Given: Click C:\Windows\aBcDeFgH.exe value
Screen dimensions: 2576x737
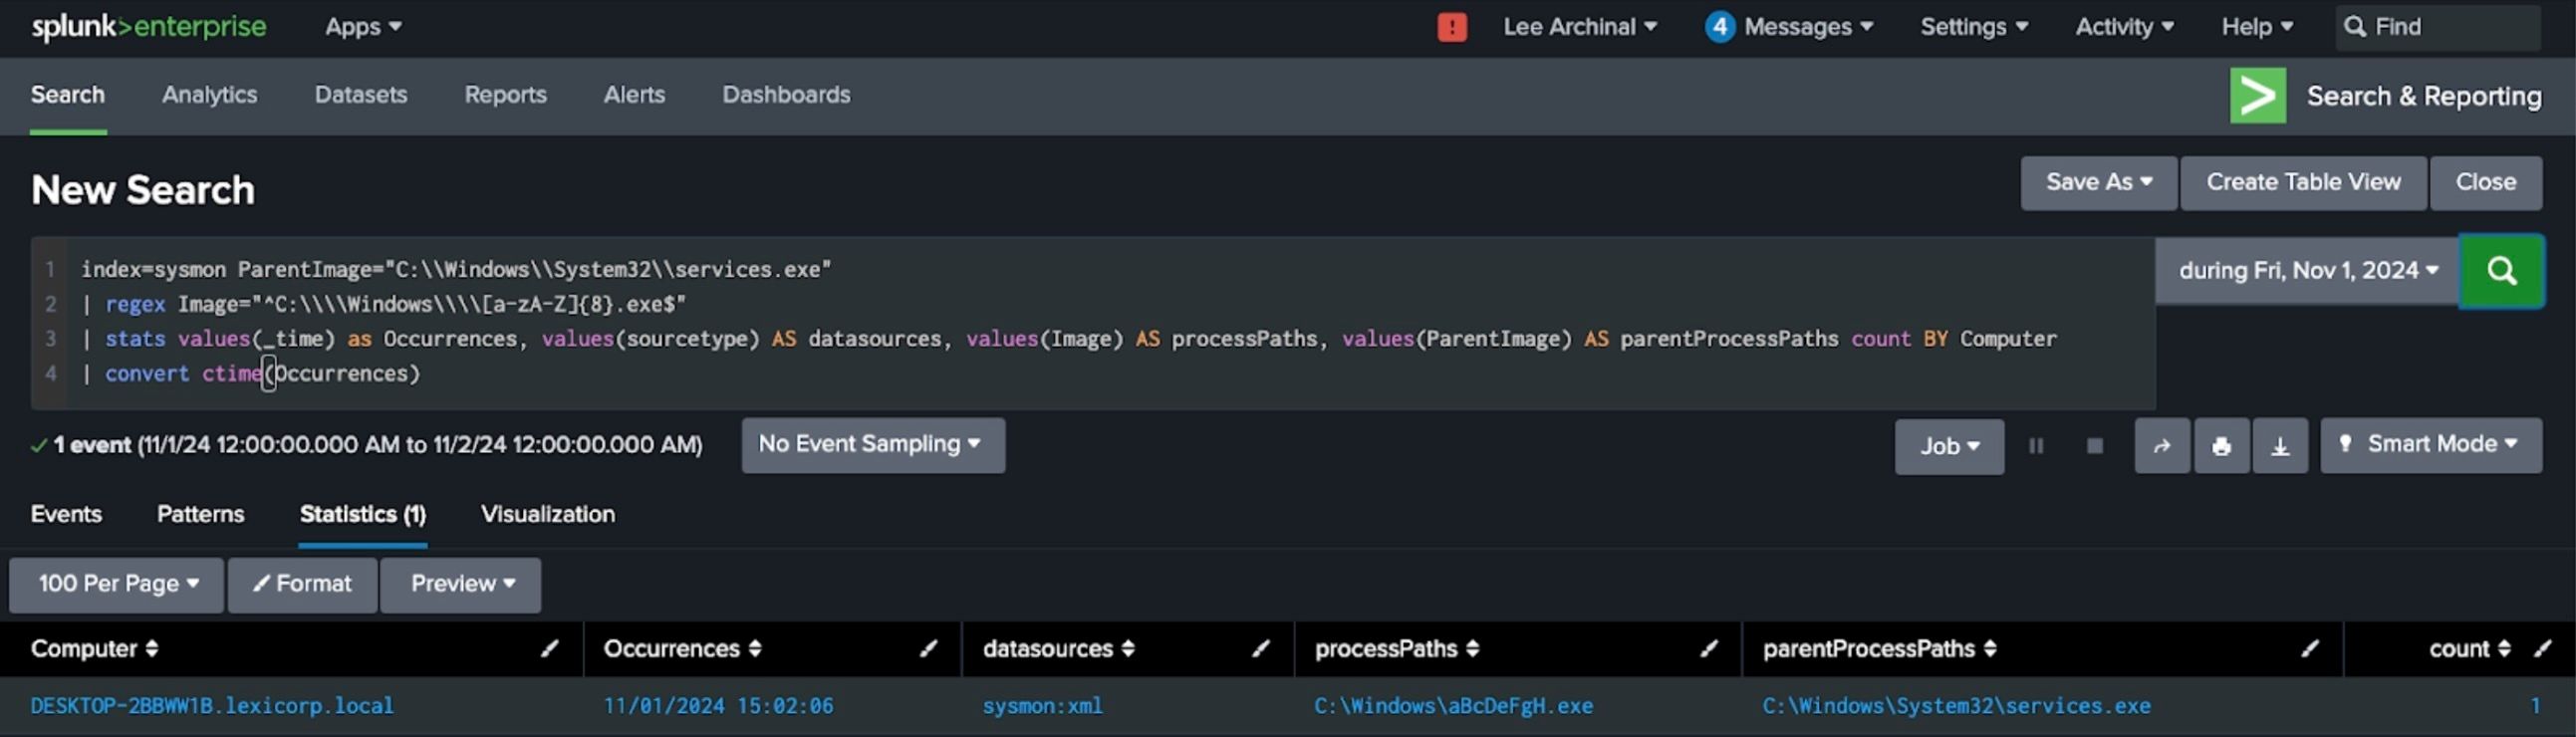Looking at the screenshot, I should (1453, 707).
